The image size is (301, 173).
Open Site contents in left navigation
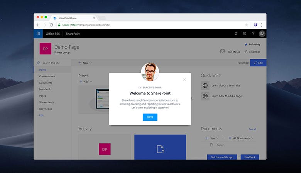46,102
